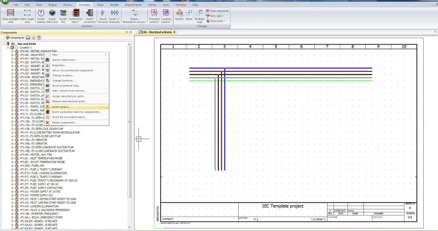Click the Multiple copy icon
The height and width of the screenshot is (231, 438).
click(x=199, y=15)
